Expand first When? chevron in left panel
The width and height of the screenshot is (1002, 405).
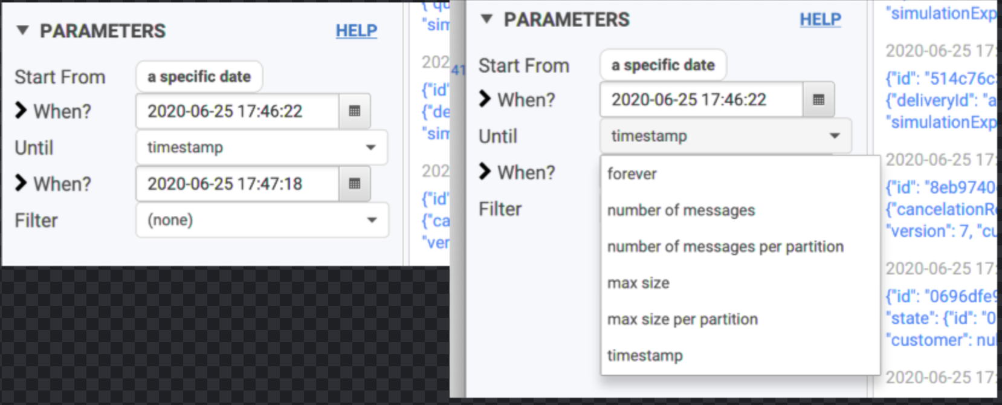(21, 111)
